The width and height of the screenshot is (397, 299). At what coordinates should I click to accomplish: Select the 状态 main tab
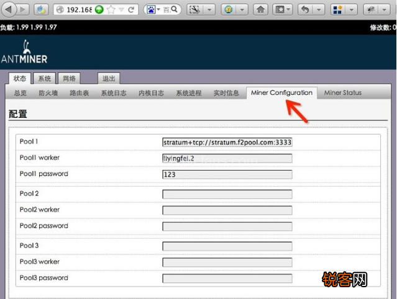coord(19,78)
